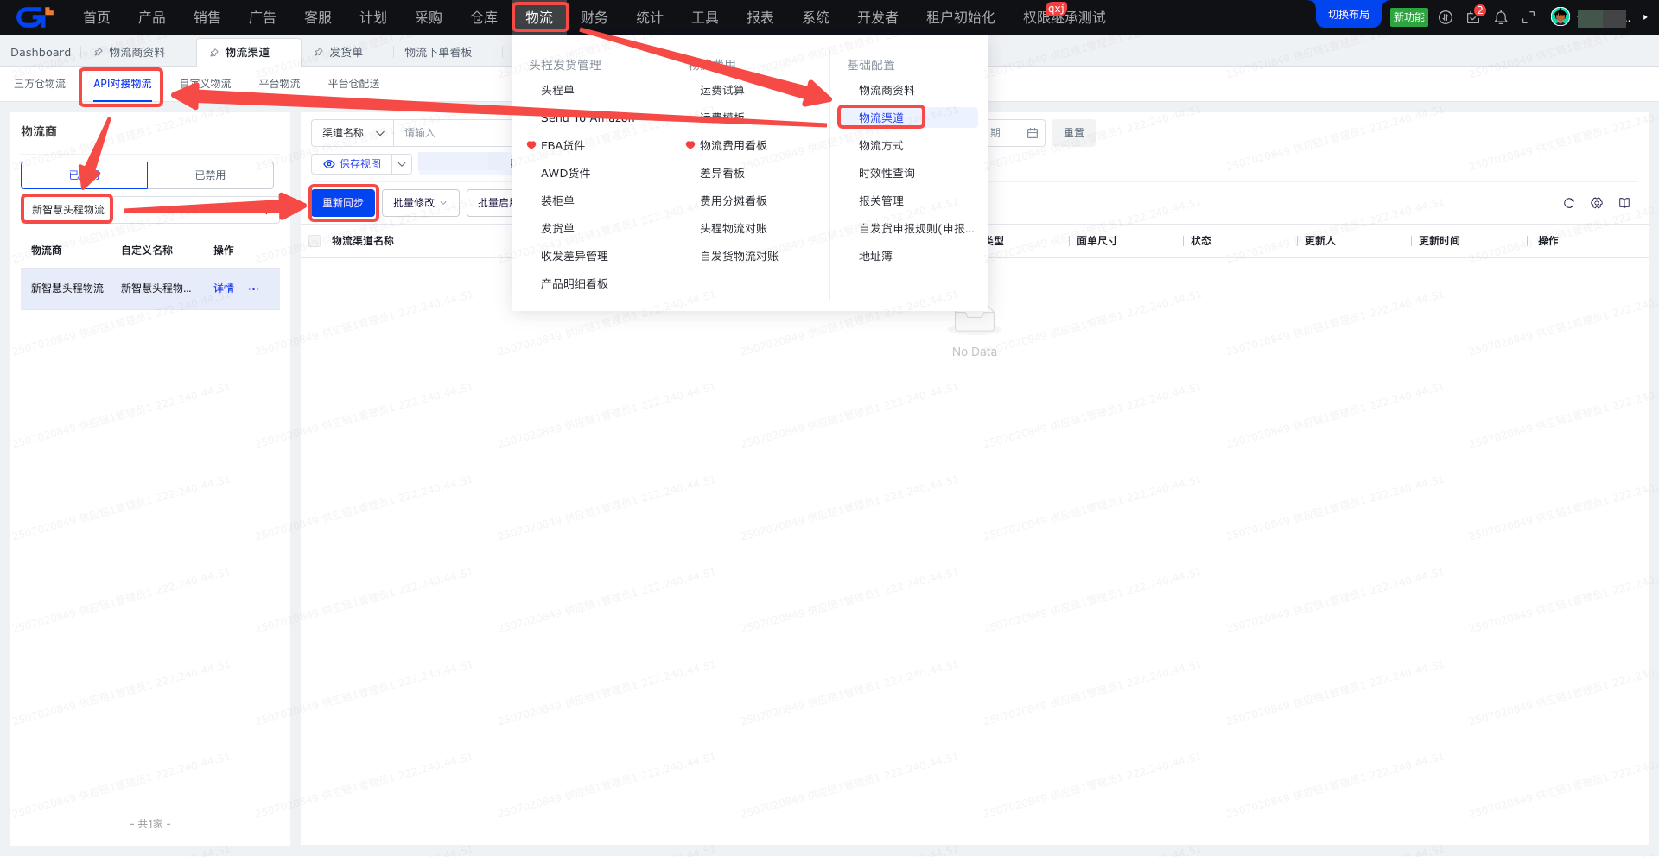Select 时效性查询 in the dropdown menu

[x=887, y=173]
